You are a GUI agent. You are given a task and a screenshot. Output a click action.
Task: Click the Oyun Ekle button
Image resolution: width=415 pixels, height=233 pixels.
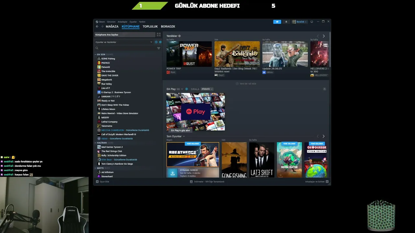[x=102, y=182]
